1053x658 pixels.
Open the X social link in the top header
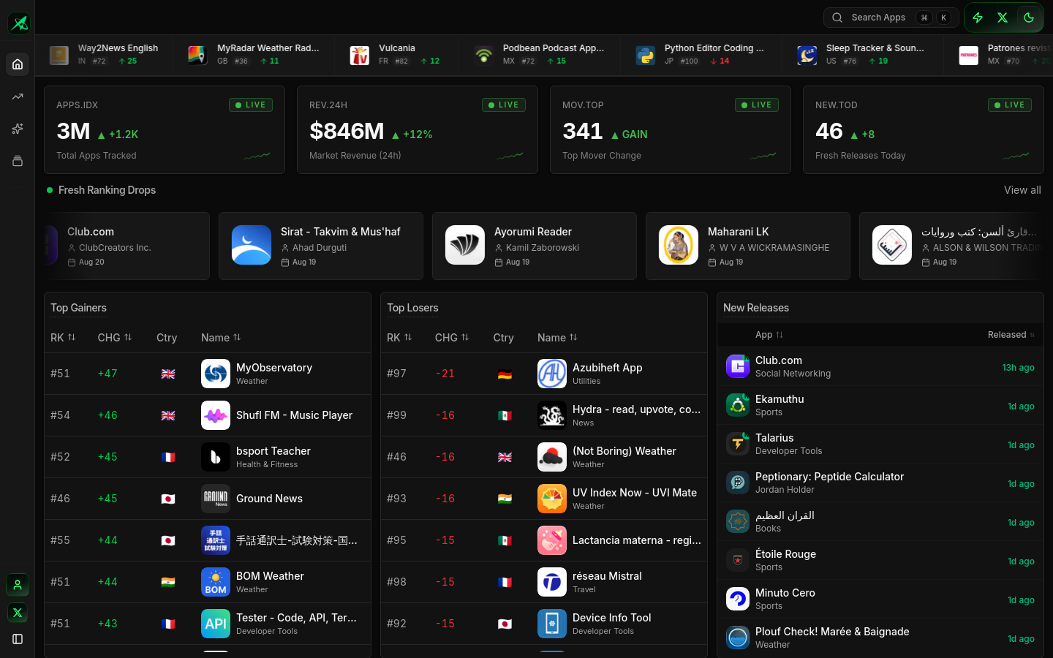point(1003,18)
